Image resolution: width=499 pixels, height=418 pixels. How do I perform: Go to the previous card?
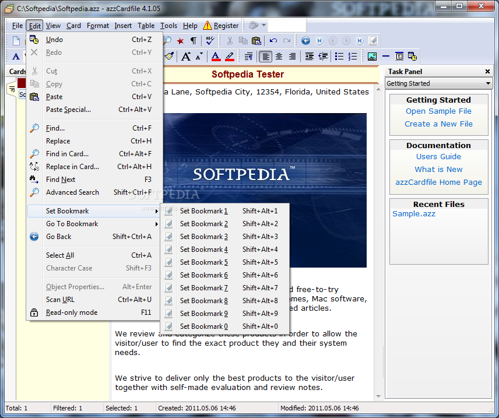(x=333, y=41)
